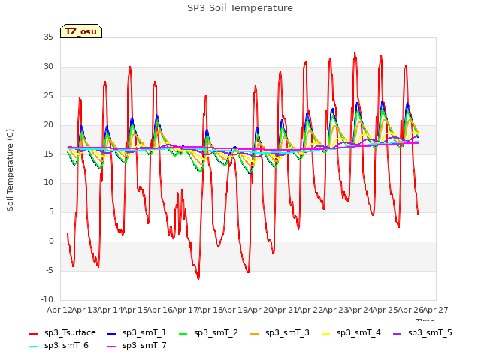Click the Apr 12 x-axis tick label
This screenshot has height=360, width=481.
pyautogui.click(x=59, y=310)
